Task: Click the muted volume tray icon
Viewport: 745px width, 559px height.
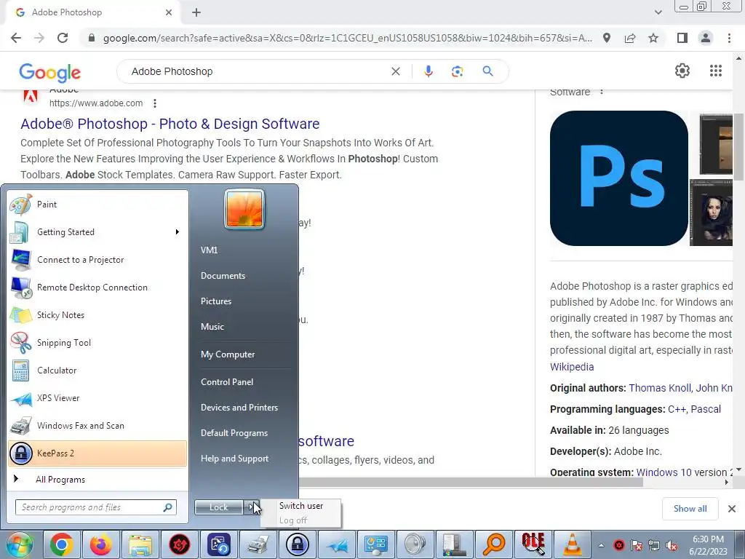Action: pyautogui.click(x=672, y=545)
